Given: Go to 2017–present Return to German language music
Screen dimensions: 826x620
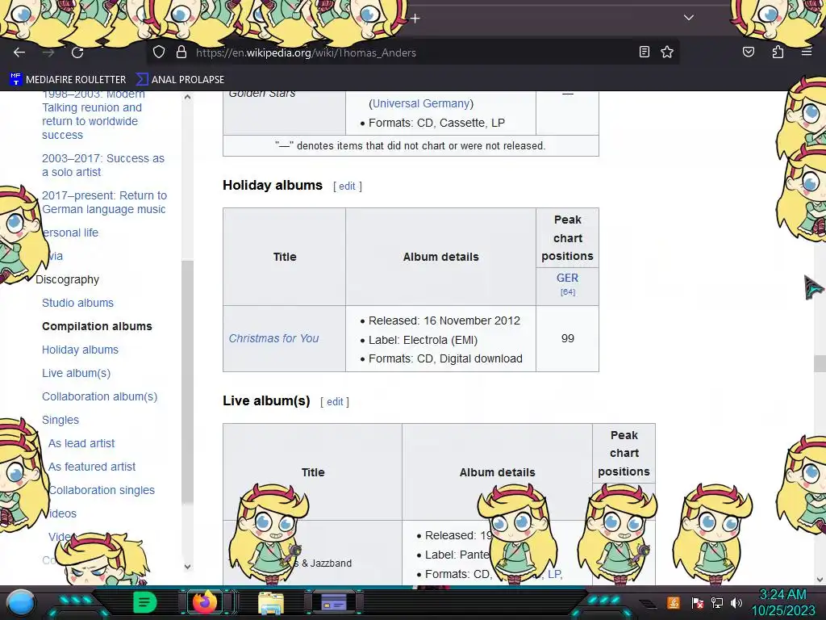Looking at the screenshot, I should (x=104, y=203).
